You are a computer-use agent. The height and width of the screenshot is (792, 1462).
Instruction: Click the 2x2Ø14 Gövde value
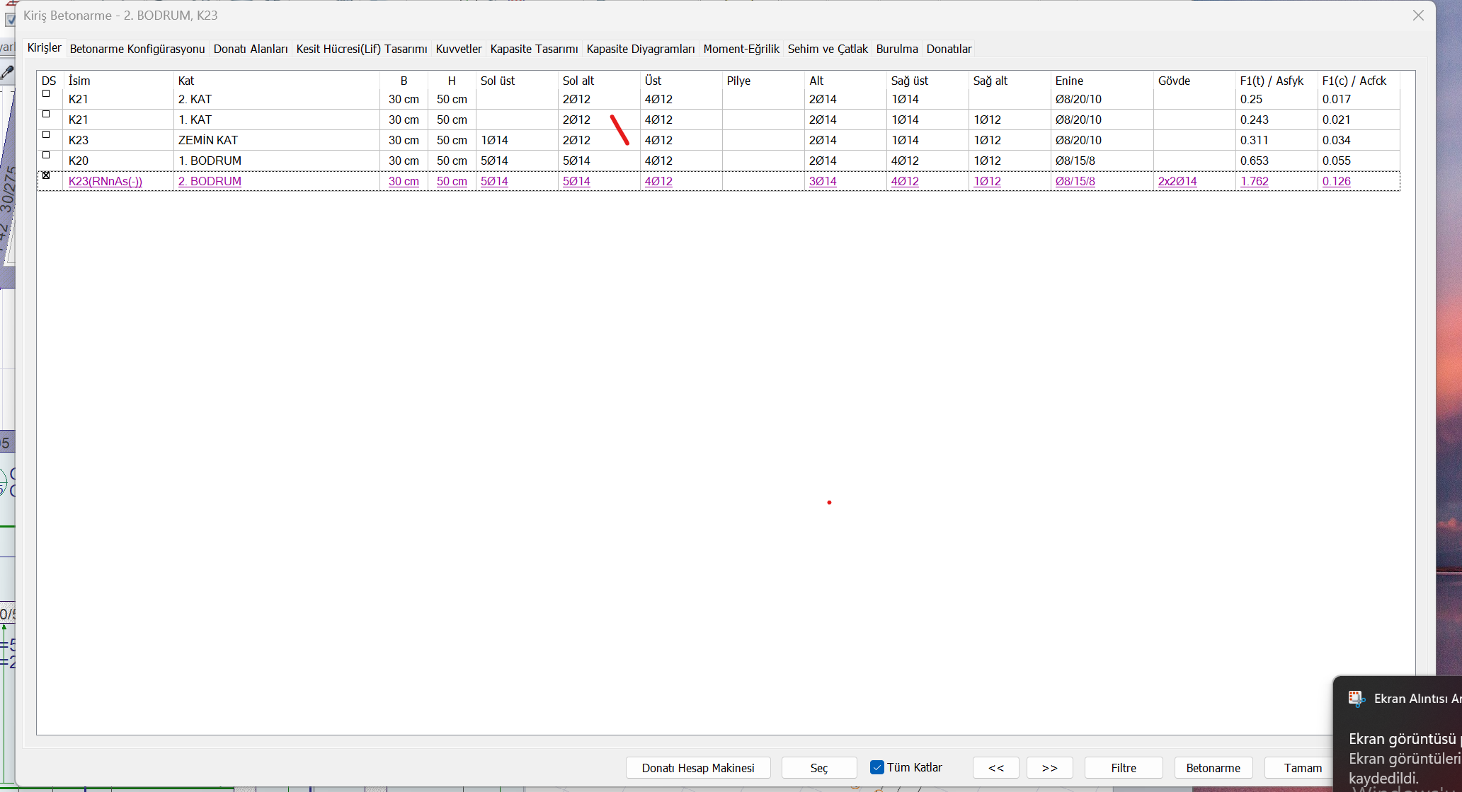point(1177,181)
